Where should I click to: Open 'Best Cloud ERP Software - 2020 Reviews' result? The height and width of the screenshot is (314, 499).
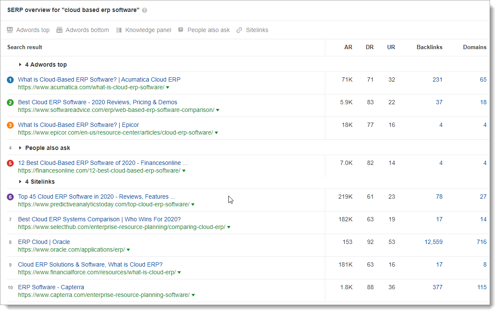tap(97, 102)
